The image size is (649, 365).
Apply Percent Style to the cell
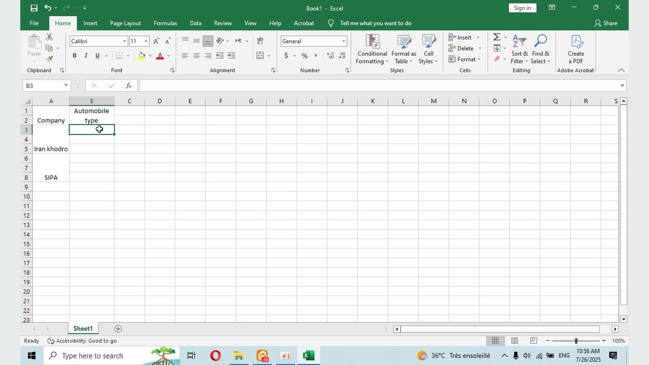305,56
